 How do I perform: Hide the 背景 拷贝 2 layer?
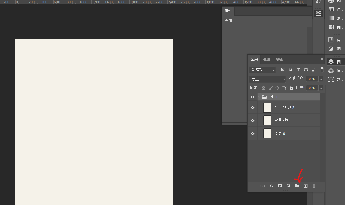253,108
